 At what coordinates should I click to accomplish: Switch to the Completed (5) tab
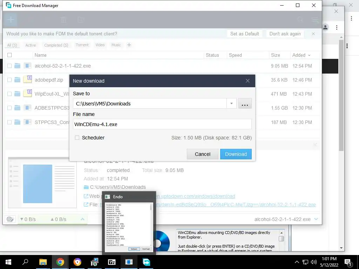pyautogui.click(x=56, y=45)
